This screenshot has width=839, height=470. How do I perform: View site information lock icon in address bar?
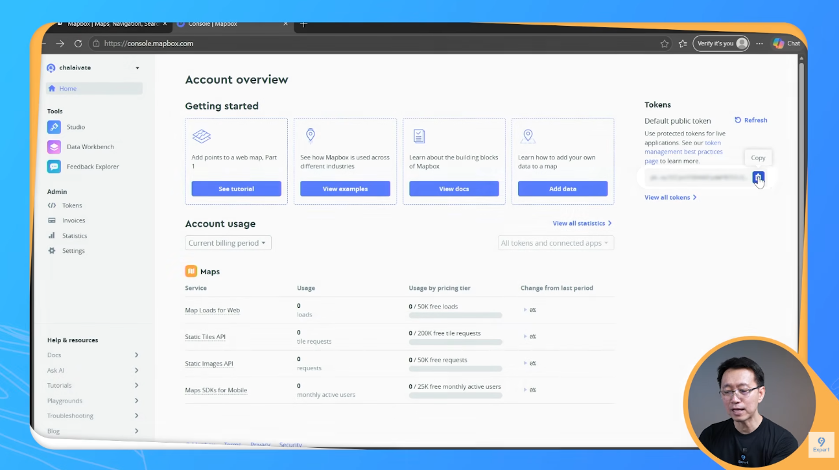tap(96, 43)
